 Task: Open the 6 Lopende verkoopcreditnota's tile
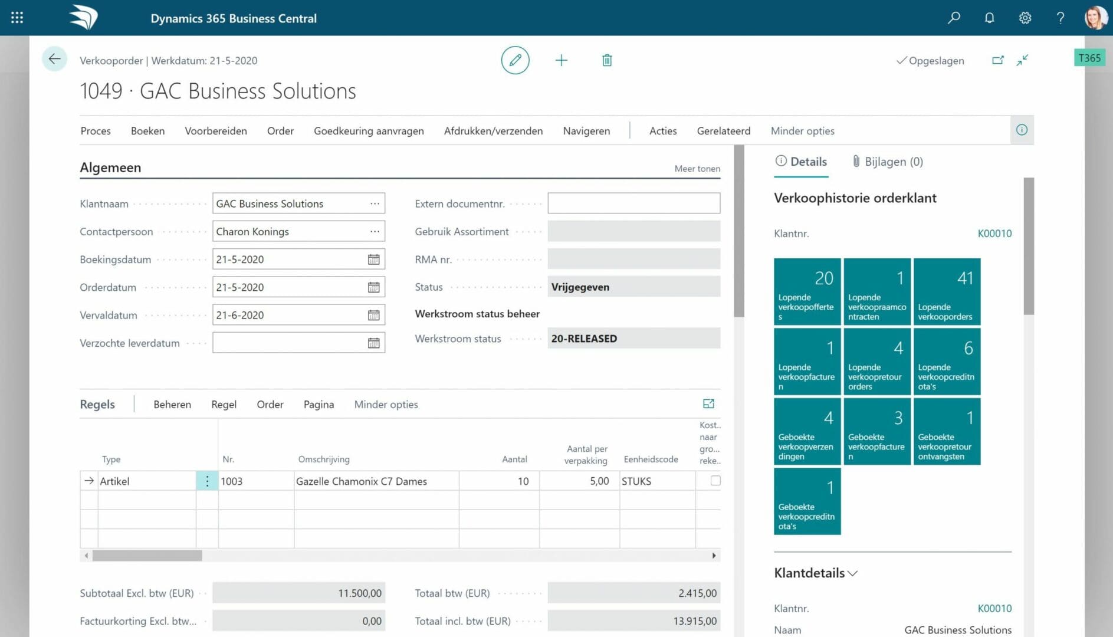(947, 362)
